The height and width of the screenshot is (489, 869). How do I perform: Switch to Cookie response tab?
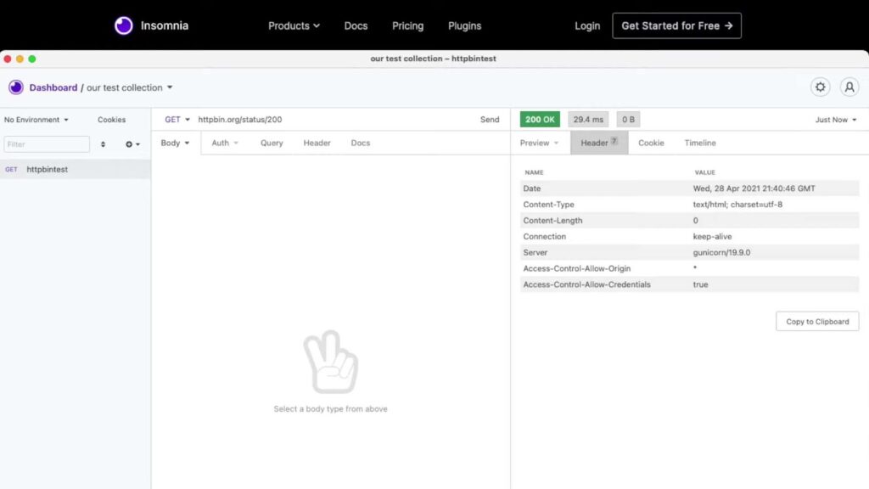click(651, 143)
